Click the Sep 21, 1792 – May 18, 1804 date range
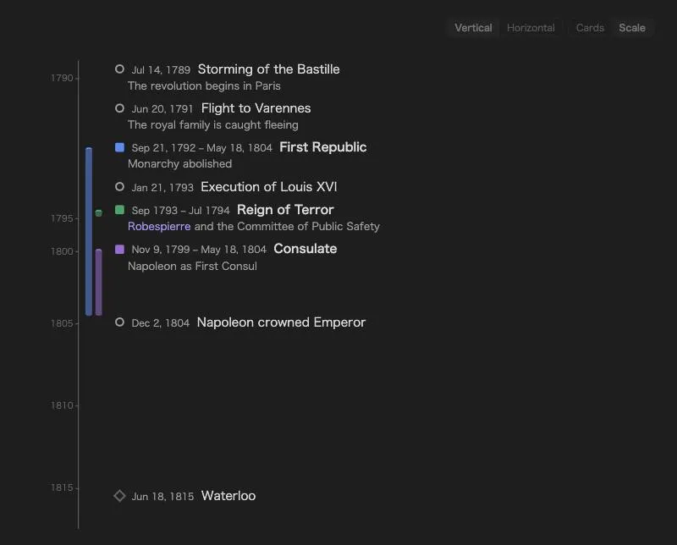The height and width of the screenshot is (545, 677). coord(202,148)
